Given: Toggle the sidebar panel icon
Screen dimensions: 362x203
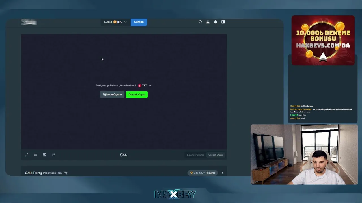Looking at the screenshot, I should click(223, 22).
